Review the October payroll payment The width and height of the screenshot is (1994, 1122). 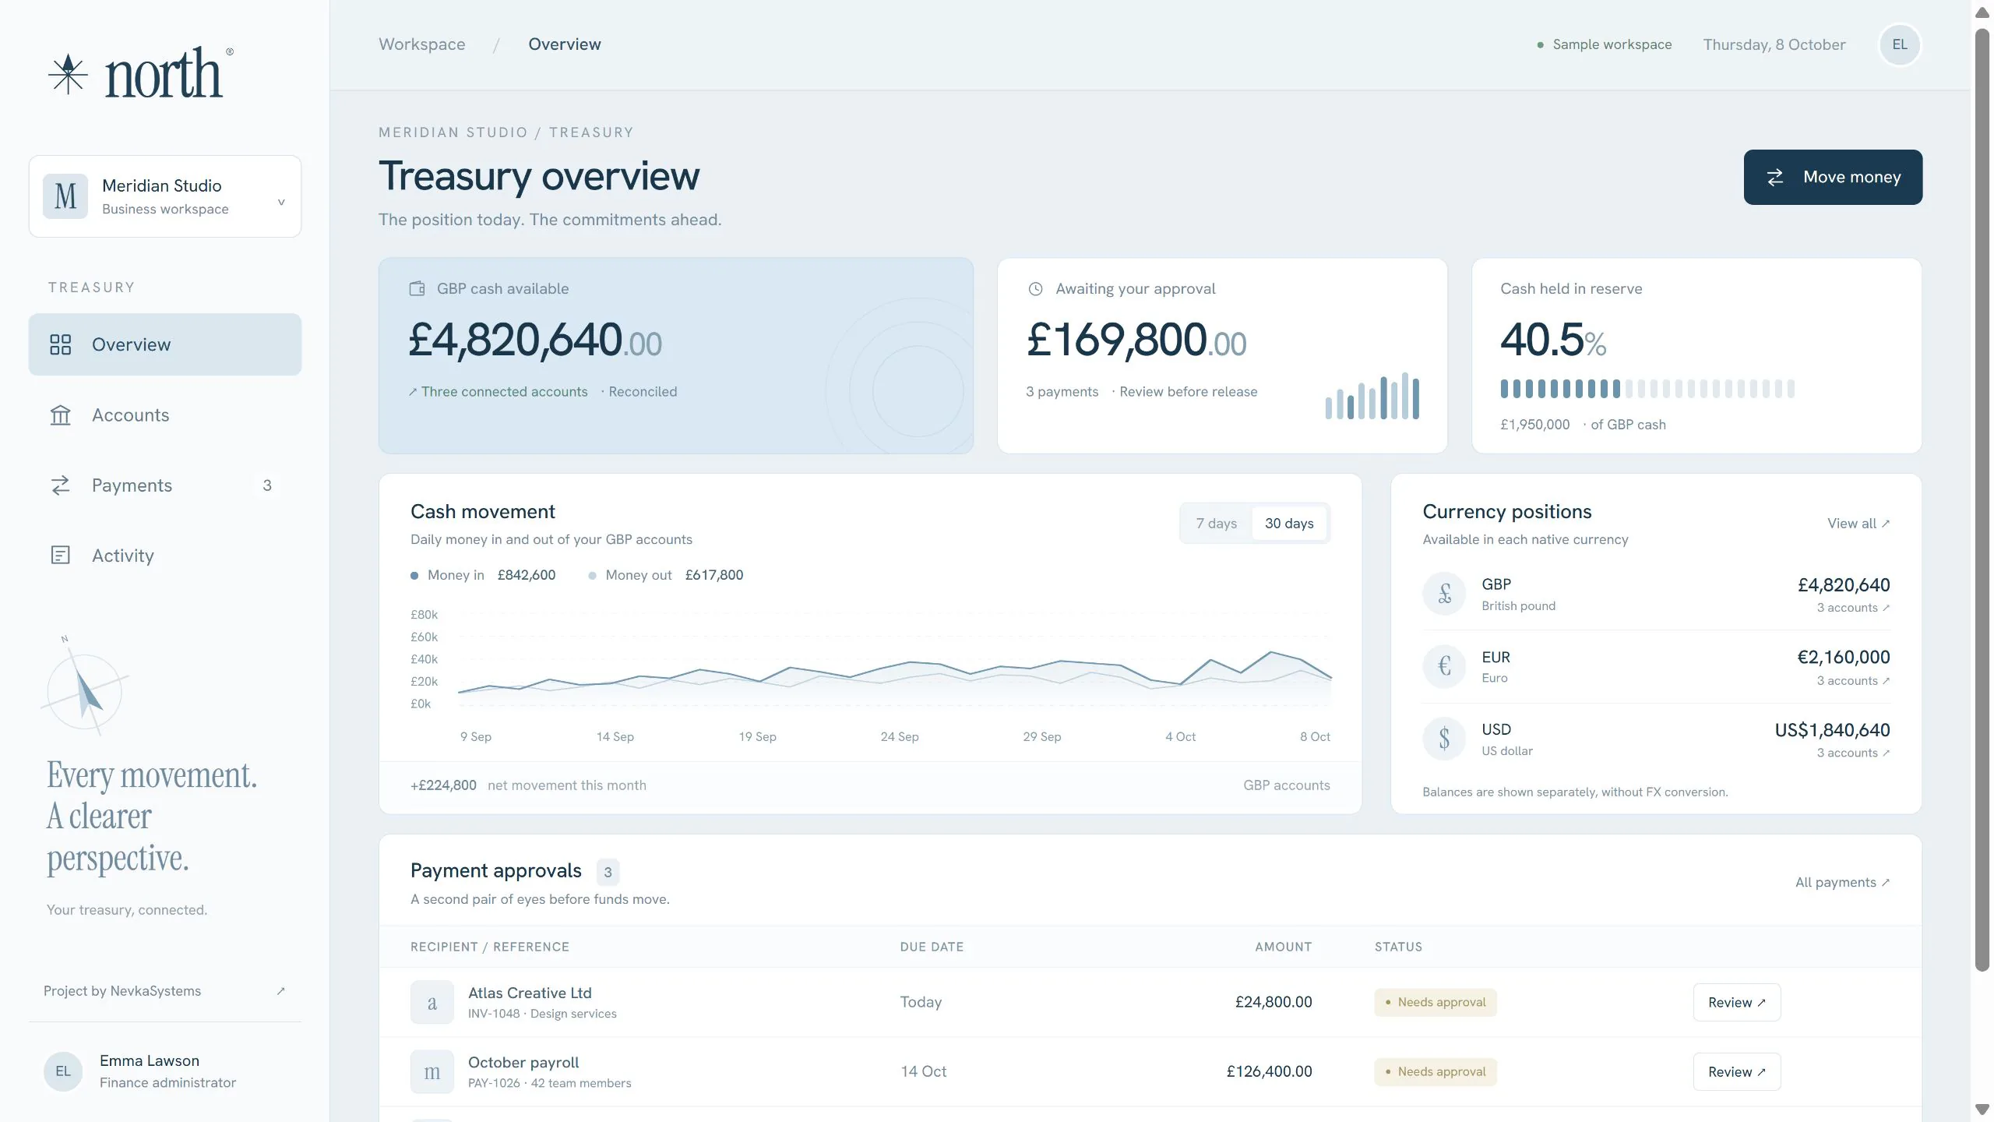point(1736,1072)
